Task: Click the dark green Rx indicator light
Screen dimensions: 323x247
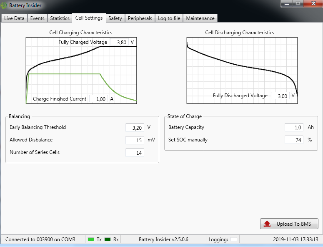Action: [x=108, y=239]
